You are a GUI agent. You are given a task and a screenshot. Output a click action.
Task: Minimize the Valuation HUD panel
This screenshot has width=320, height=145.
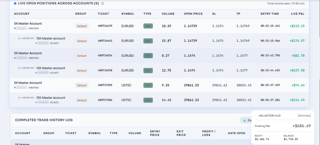[304, 116]
